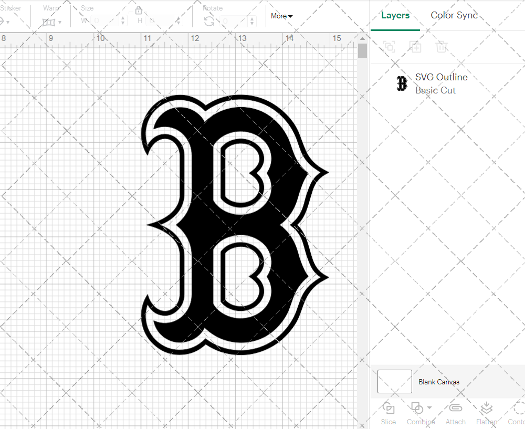Select the Warp tool icon
Image resolution: width=525 pixels, height=429 pixels.
(x=49, y=22)
